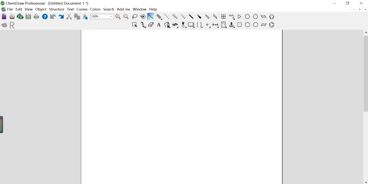Open the Structure menu
Screen dimensions: 368x184
tap(57, 9)
